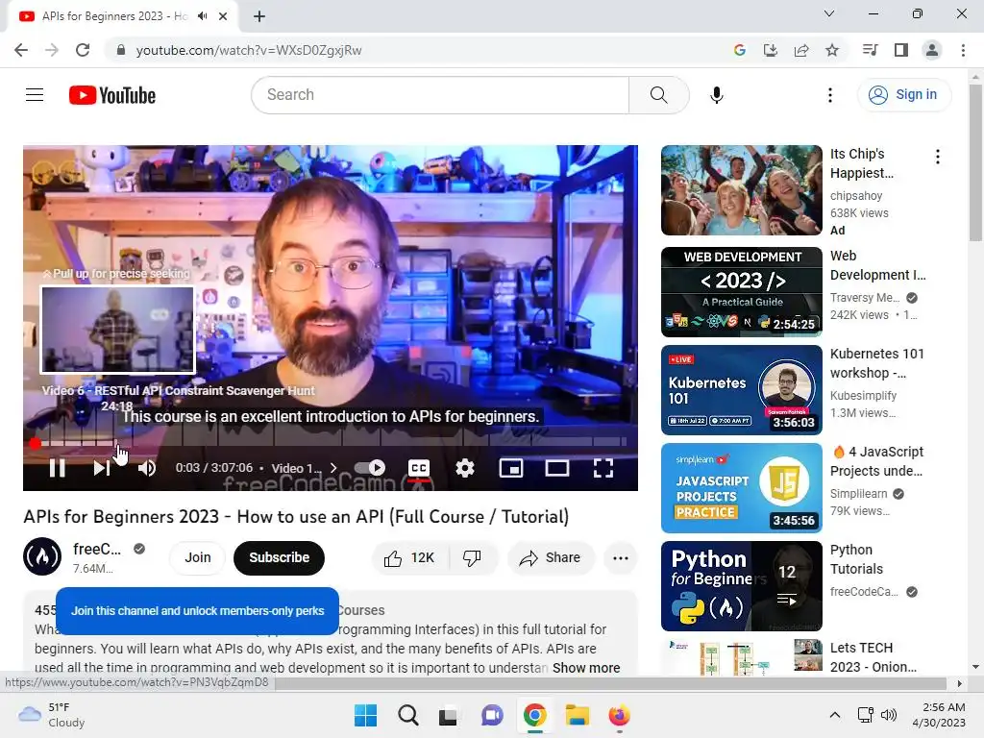Open weather widget 51°F Cloudy

[x=52, y=715]
